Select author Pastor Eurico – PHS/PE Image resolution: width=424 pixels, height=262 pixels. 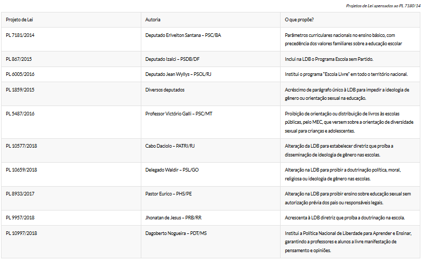tap(168, 194)
